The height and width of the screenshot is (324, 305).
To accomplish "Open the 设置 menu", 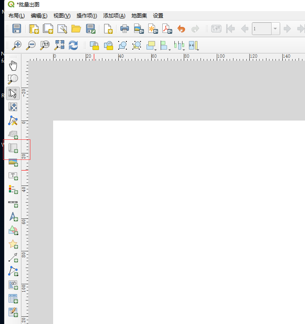I will point(158,16).
